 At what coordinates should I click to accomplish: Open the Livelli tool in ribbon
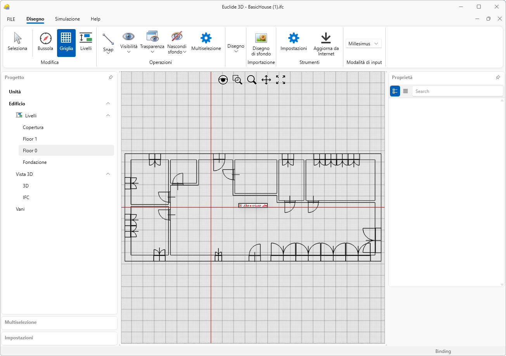(86, 42)
